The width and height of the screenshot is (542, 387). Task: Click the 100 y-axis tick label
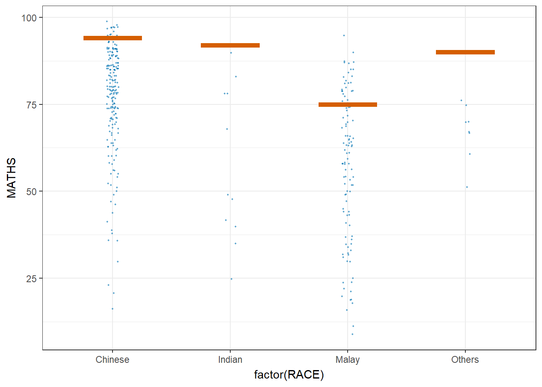pos(29,18)
